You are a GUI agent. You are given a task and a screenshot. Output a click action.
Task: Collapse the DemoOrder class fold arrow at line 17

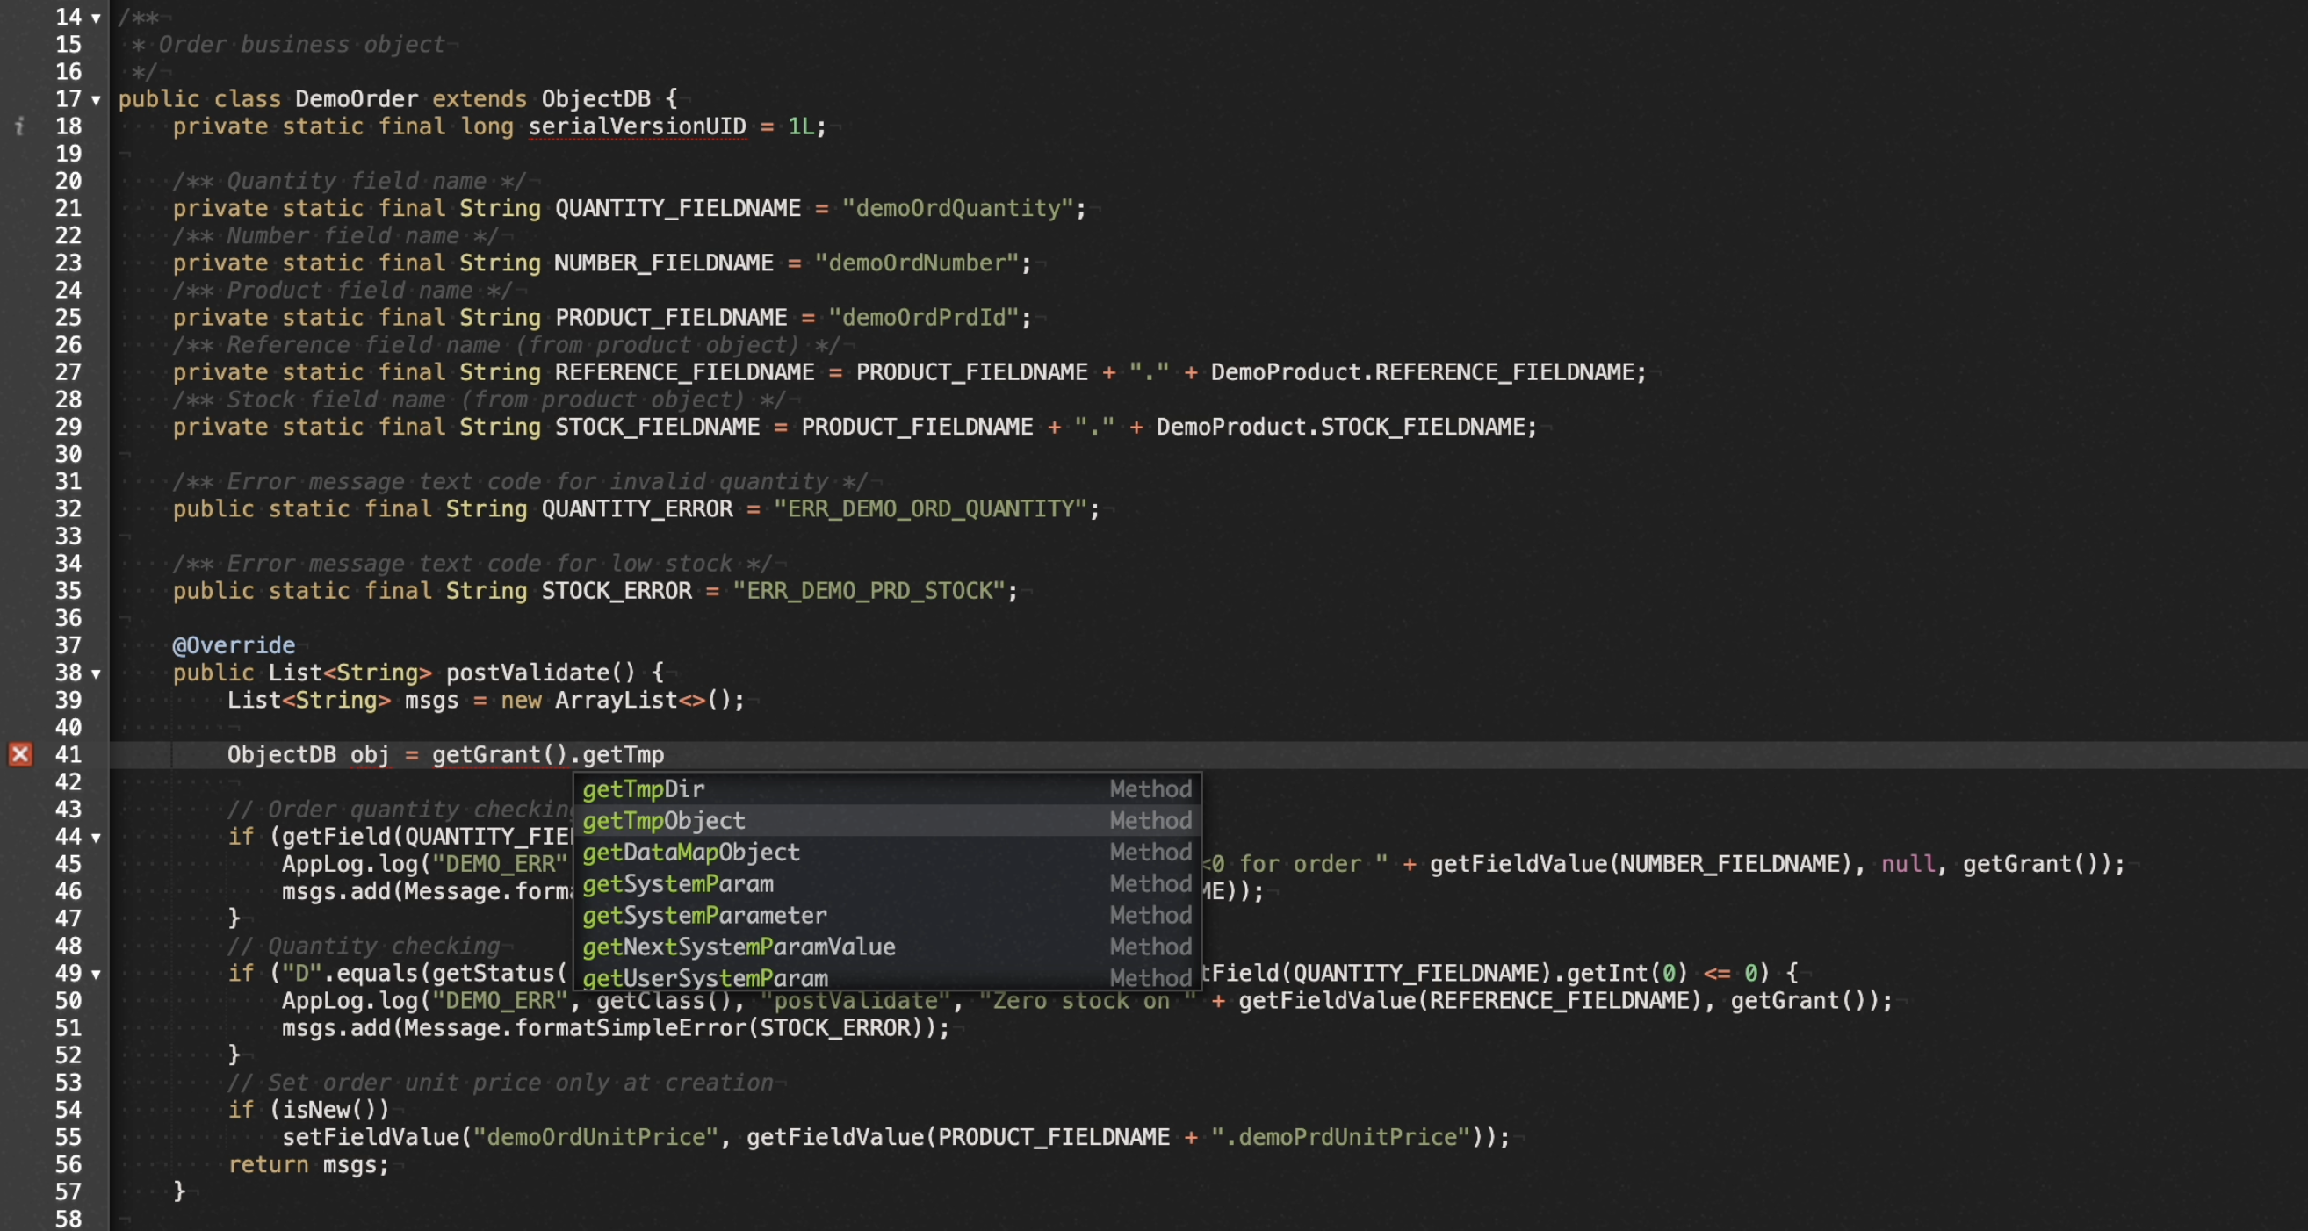(96, 99)
